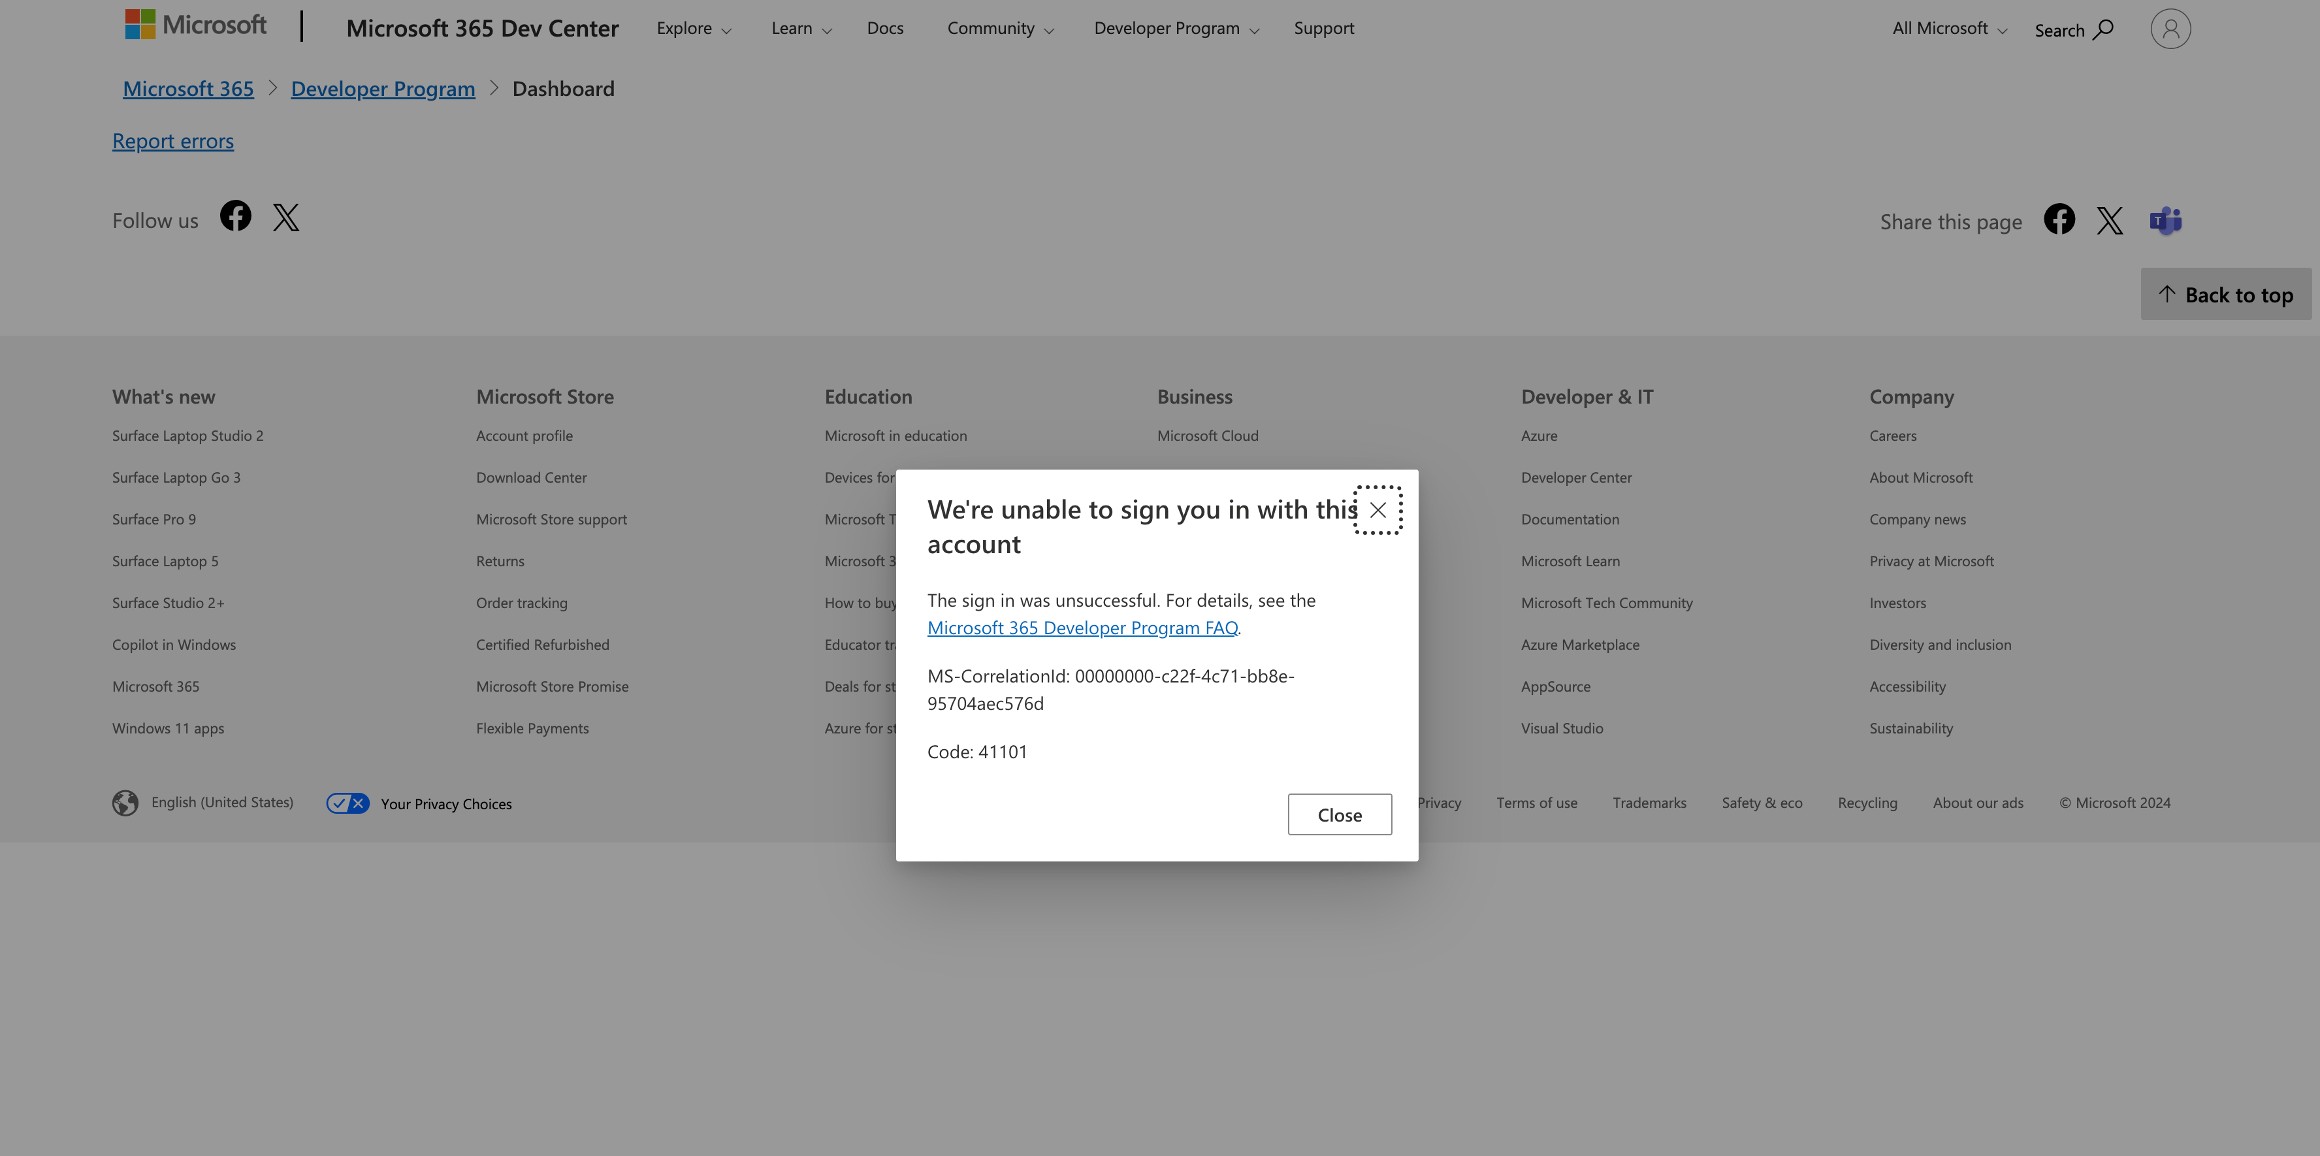Open Documentation footer link
Viewport: 2320px width, 1156px height.
click(x=1570, y=519)
